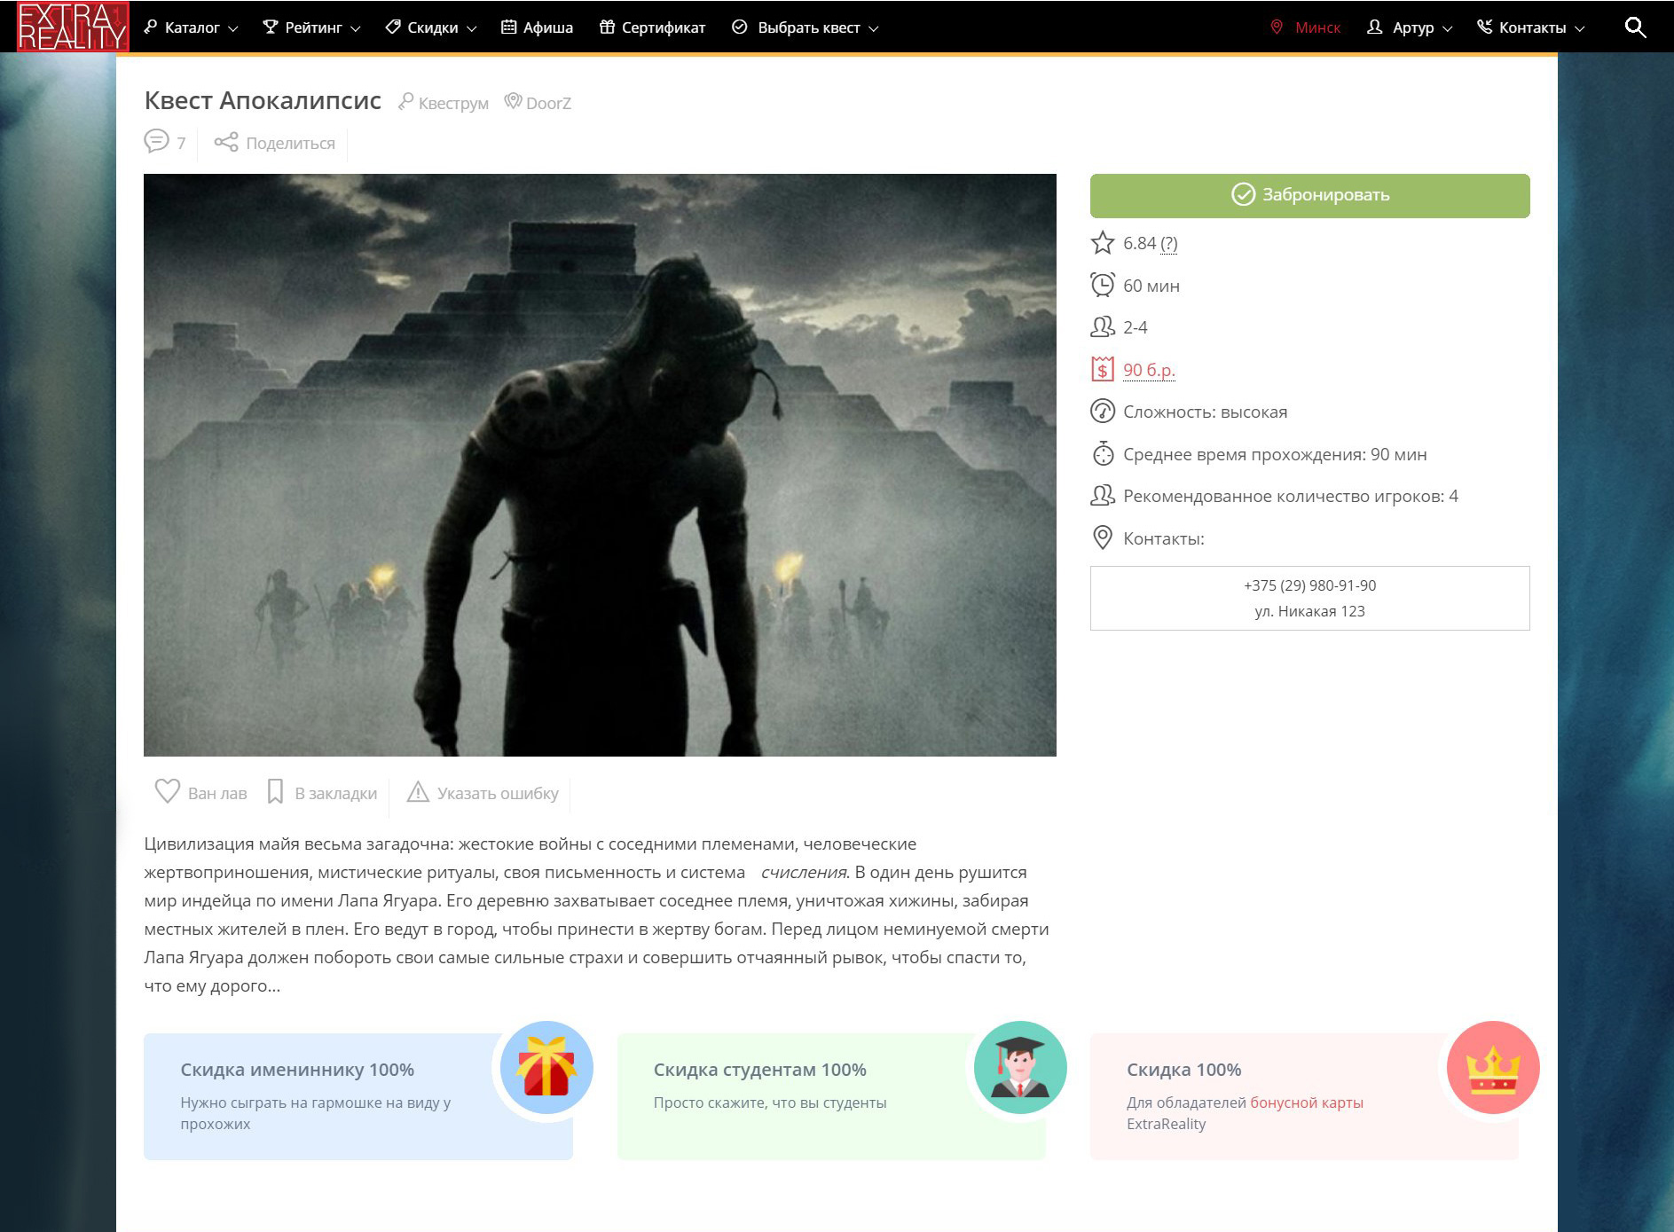Open the Скидка студентам 100% card
Viewport: 1674px width, 1232px height.
click(x=831, y=1096)
